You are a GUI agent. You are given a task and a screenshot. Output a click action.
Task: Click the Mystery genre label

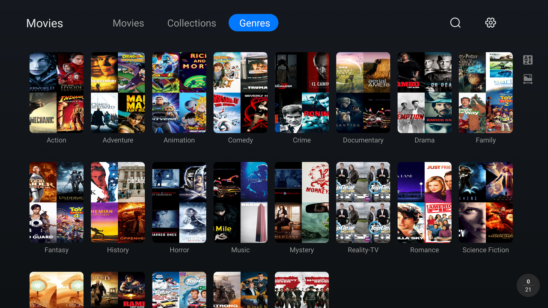[302, 250]
